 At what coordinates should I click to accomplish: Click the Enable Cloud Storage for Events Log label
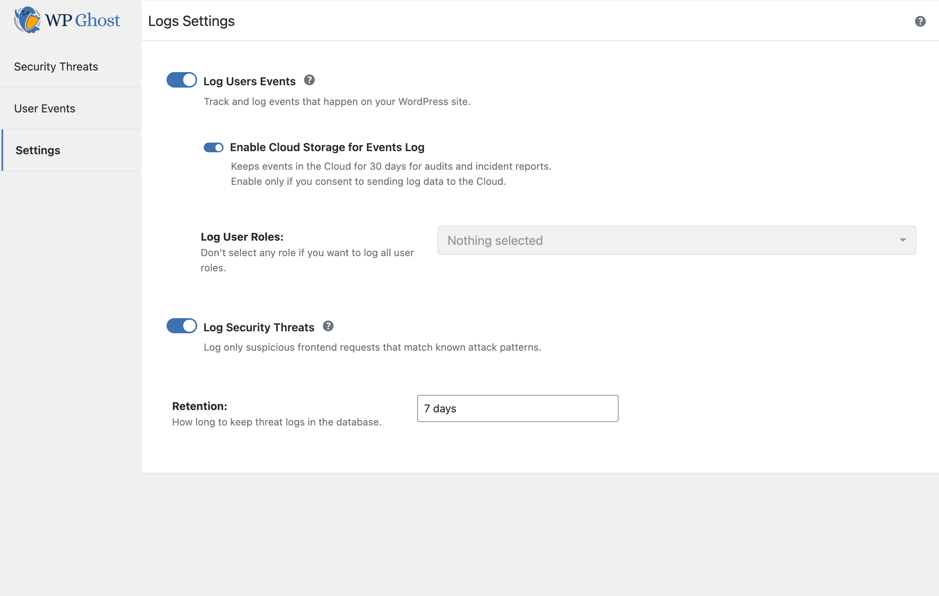pyautogui.click(x=327, y=147)
